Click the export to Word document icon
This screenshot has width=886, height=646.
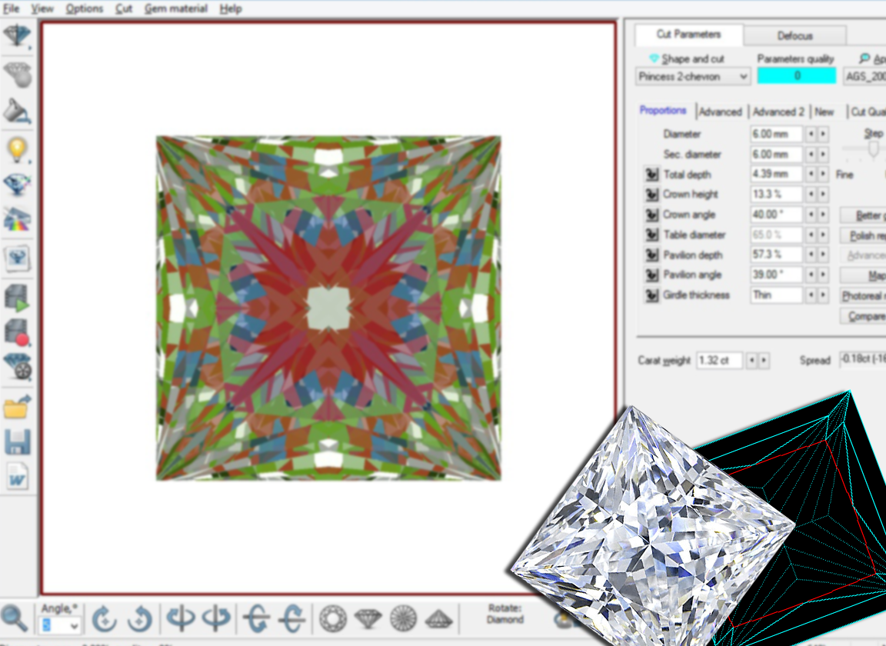click(x=16, y=478)
